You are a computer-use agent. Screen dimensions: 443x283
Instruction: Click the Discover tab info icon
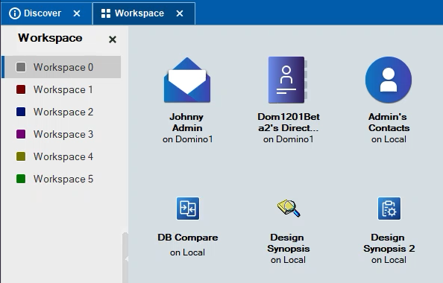tap(15, 13)
